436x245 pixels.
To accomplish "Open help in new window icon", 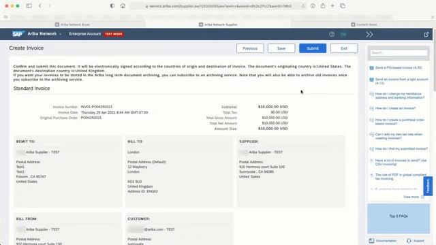I will (x=426, y=35).
